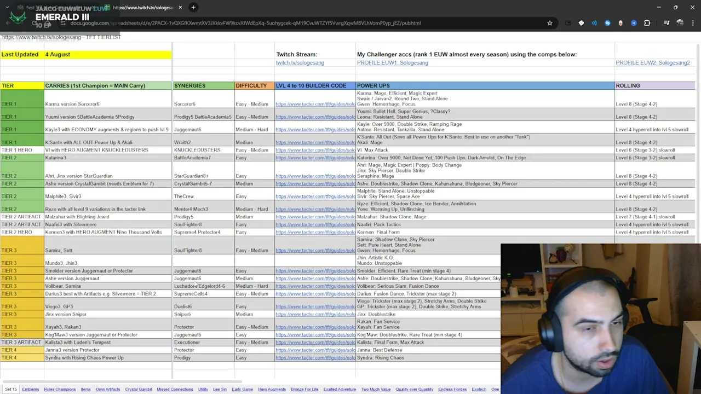701x394 pixels.
Task: Open the Quality over Quantity sheet tab
Action: [x=415, y=389]
